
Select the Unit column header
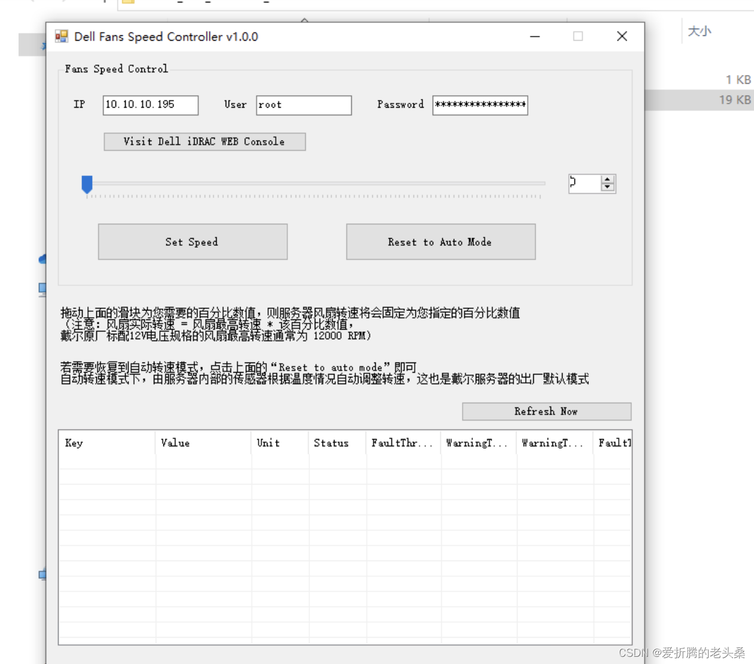coord(279,443)
